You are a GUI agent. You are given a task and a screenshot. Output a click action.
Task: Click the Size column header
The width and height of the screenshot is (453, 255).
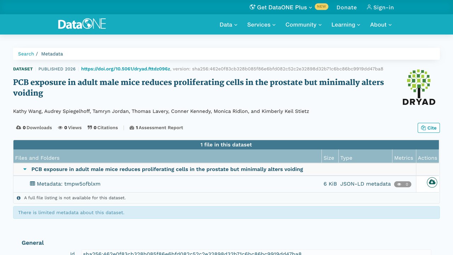click(x=329, y=158)
